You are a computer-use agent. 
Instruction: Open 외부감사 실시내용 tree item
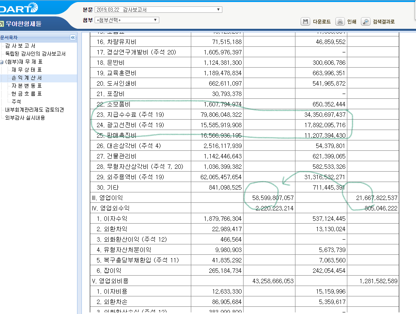25,118
